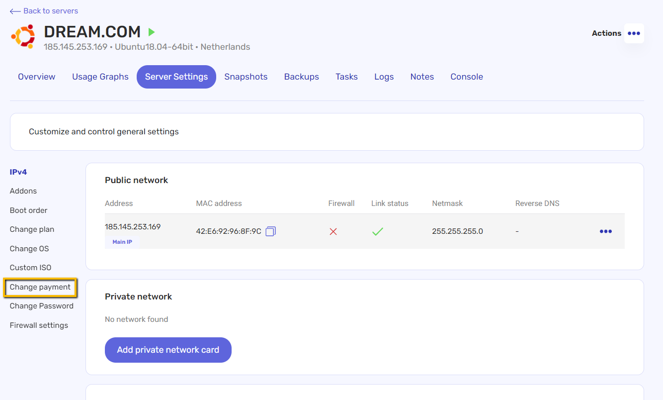
Task: Open Firewall settings in sidebar
Action: point(39,325)
